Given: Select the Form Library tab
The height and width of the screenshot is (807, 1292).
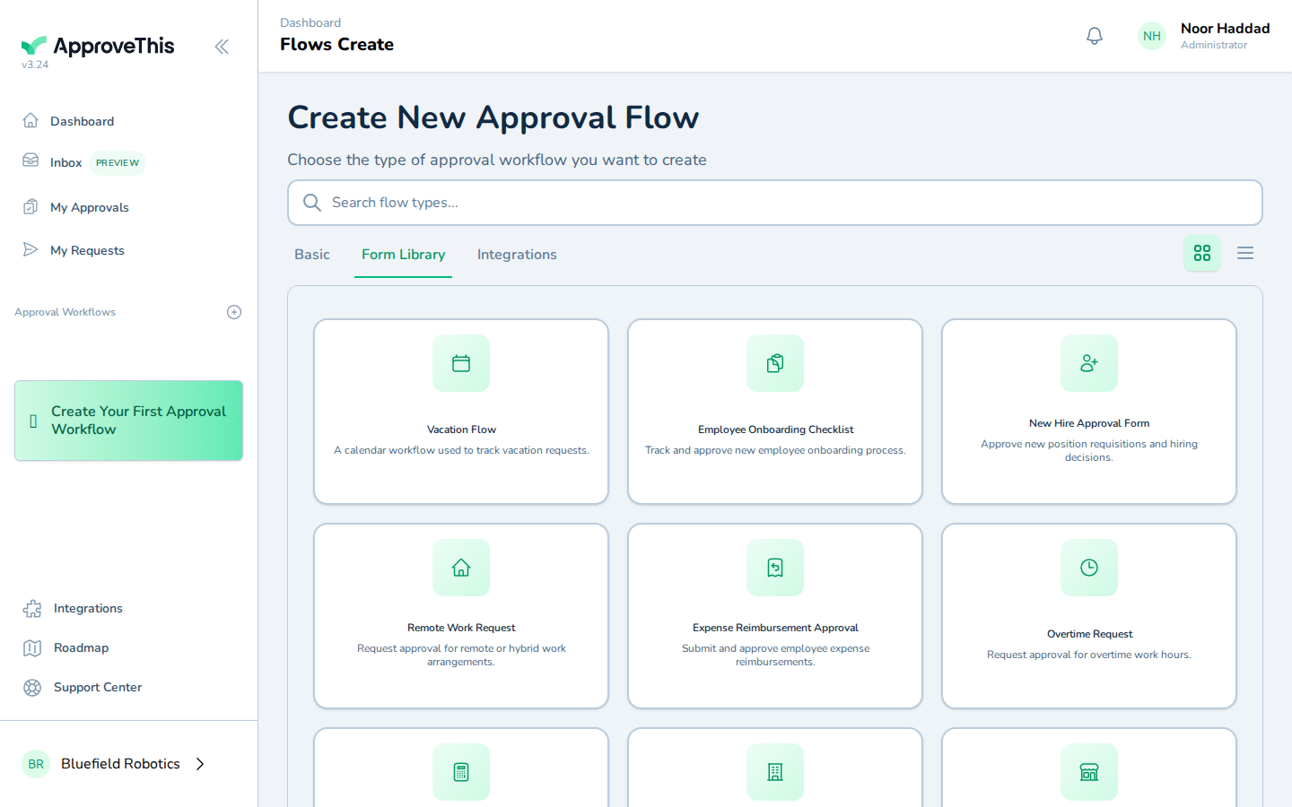Looking at the screenshot, I should coord(404,255).
